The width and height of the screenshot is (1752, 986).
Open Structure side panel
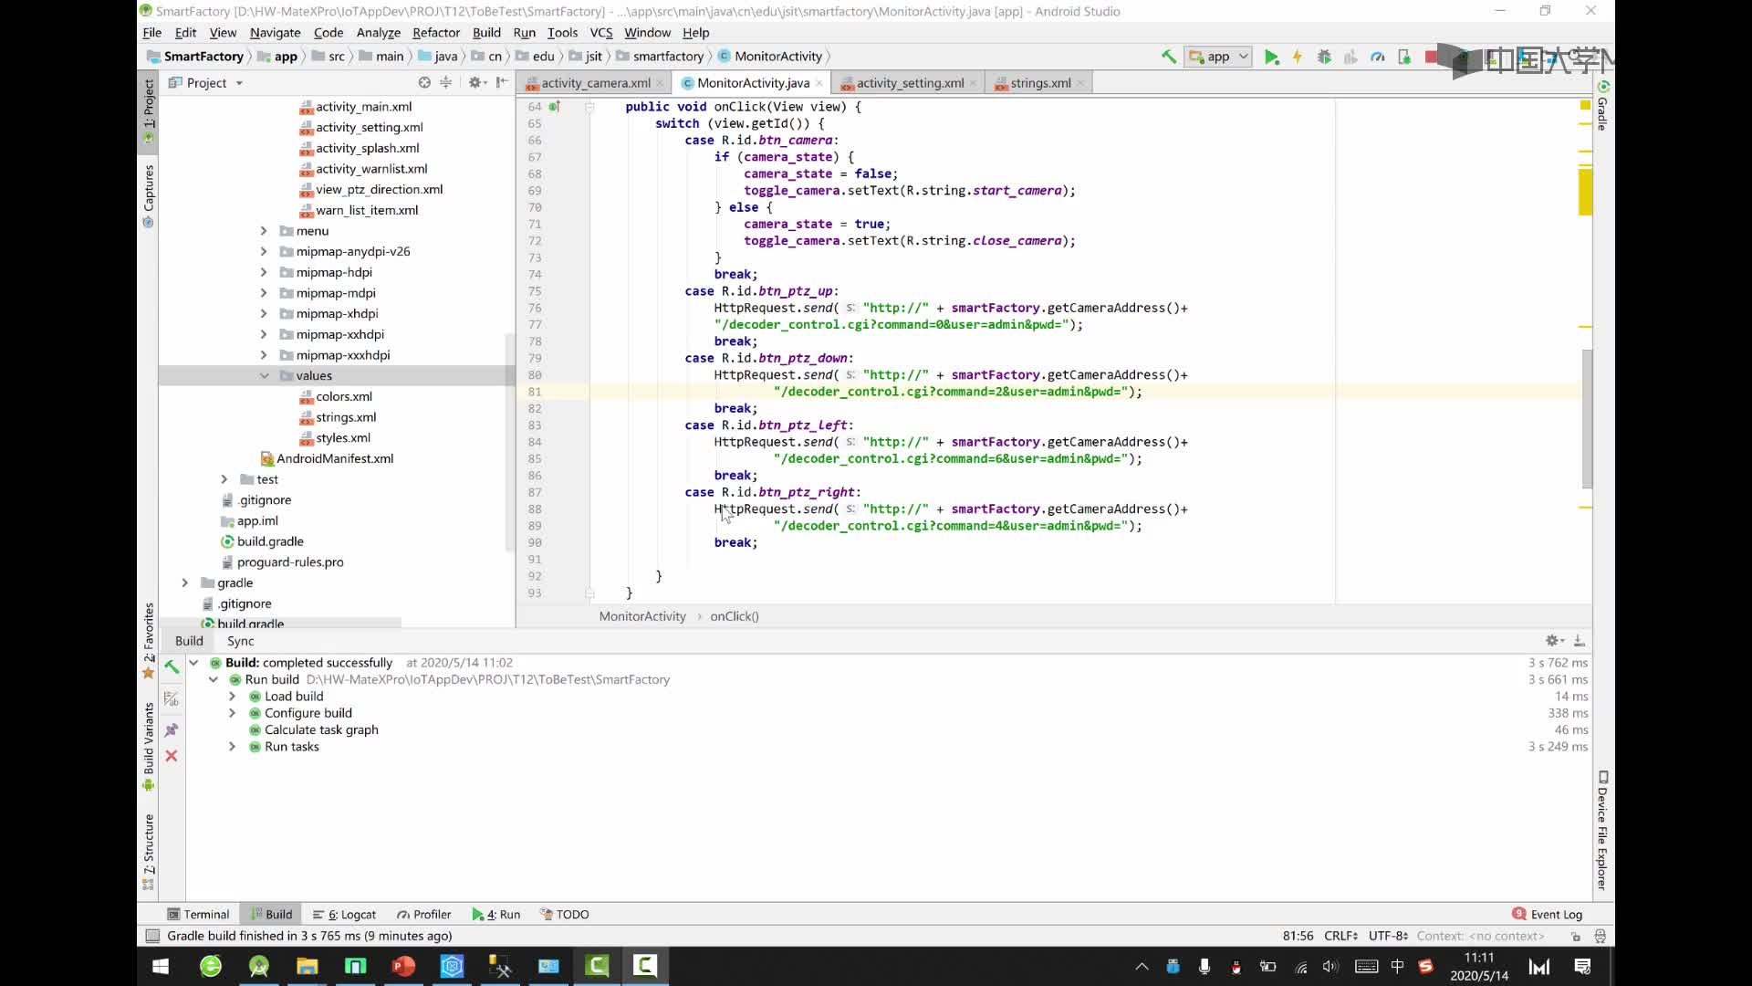coord(148,852)
